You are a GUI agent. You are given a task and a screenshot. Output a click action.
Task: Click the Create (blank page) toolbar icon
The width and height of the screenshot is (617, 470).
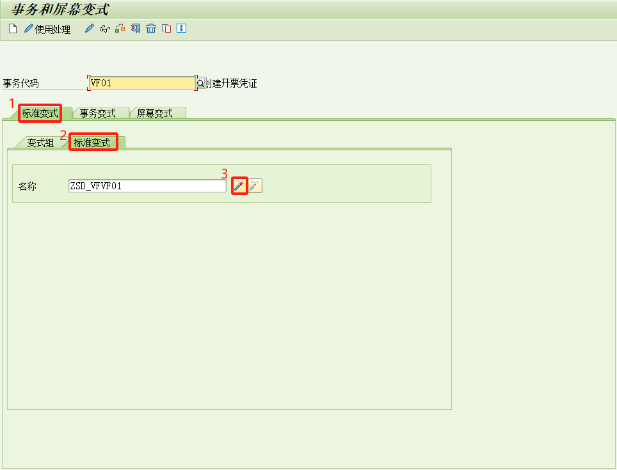click(x=13, y=29)
